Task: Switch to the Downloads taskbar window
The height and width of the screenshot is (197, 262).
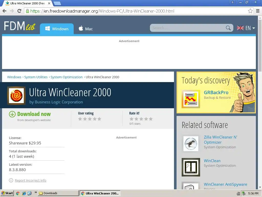Action: coord(58,193)
